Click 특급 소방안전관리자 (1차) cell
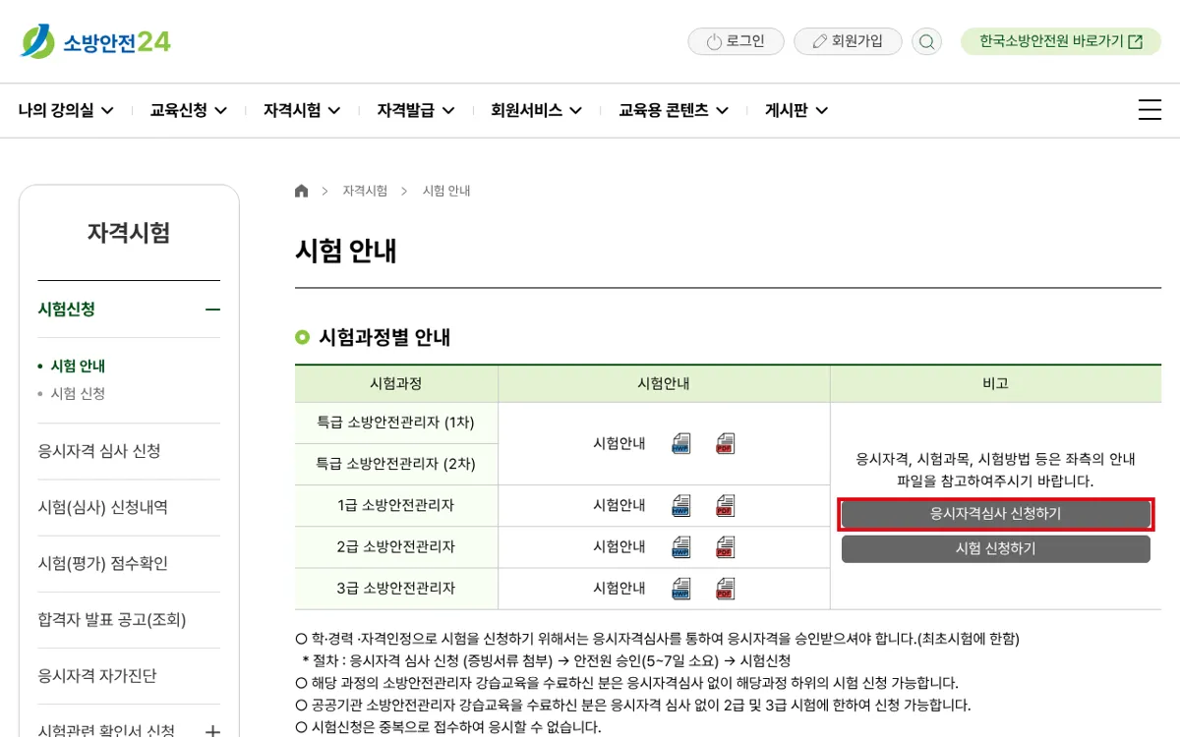Screen dimensions: 1180x737 [x=395, y=423]
